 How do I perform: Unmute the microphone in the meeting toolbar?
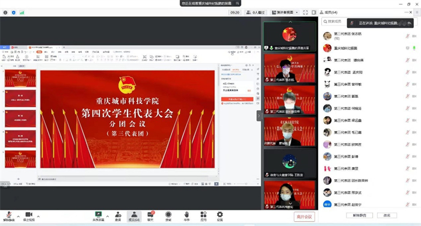click(x=9, y=216)
